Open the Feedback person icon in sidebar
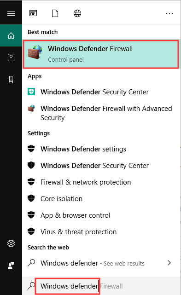Viewport: 181px width, 295px height. click(x=11, y=266)
